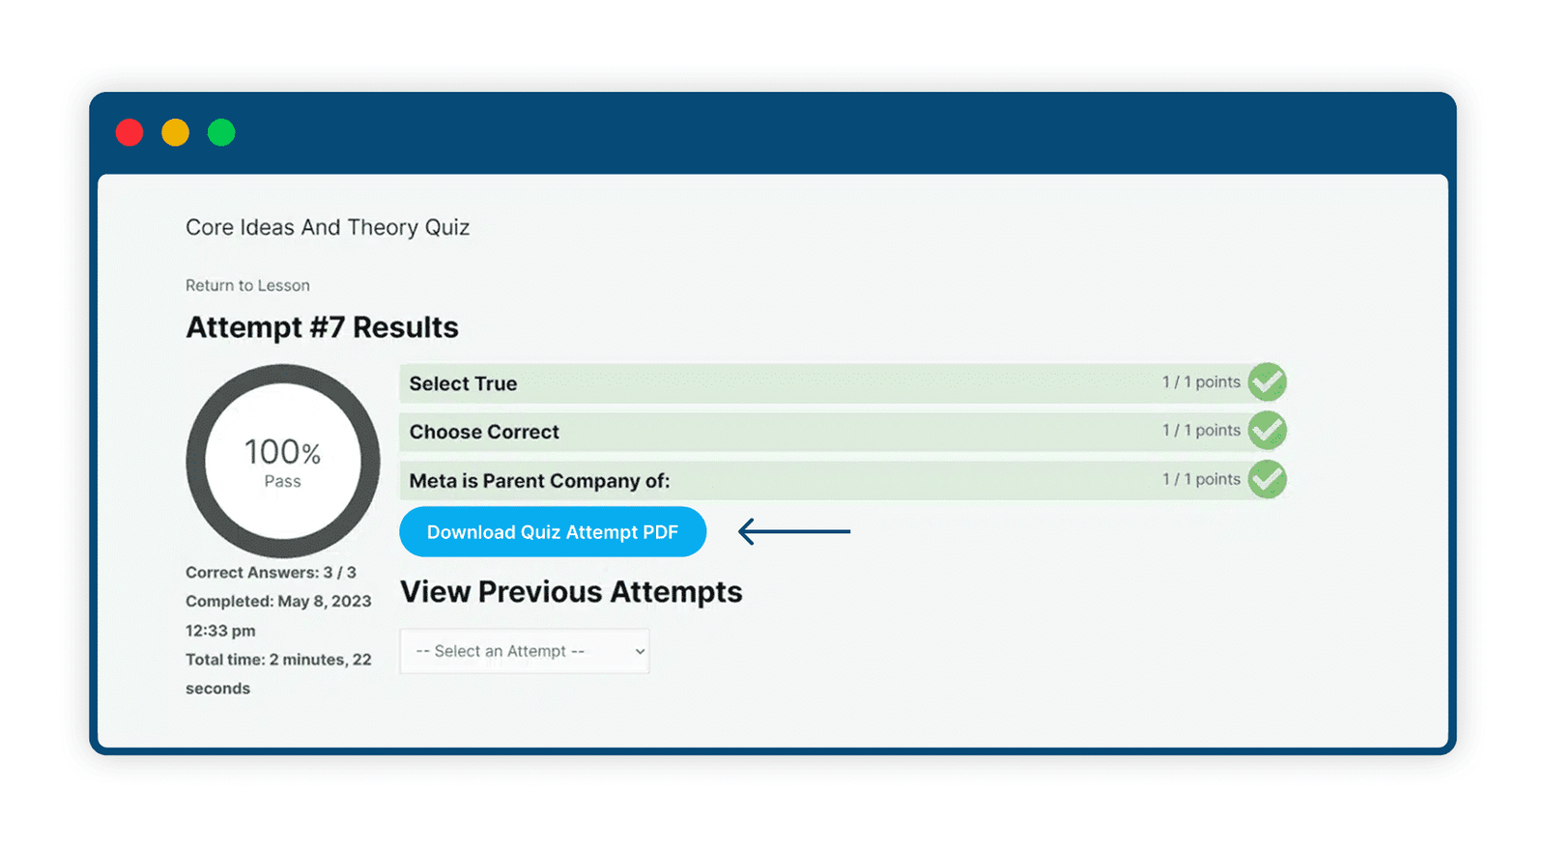
Task: Click the red window close dot
Action: [x=129, y=132]
